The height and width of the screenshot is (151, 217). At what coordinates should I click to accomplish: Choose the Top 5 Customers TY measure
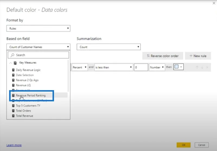pos(28,106)
